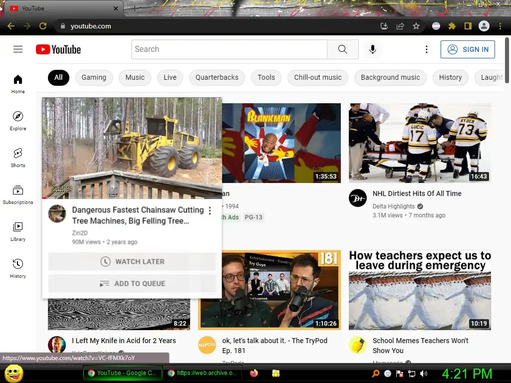Open TryPod channel avatar
Image resolution: width=511 pixels, height=383 pixels.
207,345
